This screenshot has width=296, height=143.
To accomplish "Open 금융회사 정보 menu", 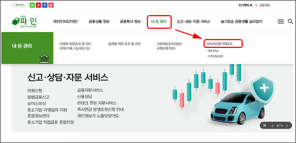I will coord(130,22).
